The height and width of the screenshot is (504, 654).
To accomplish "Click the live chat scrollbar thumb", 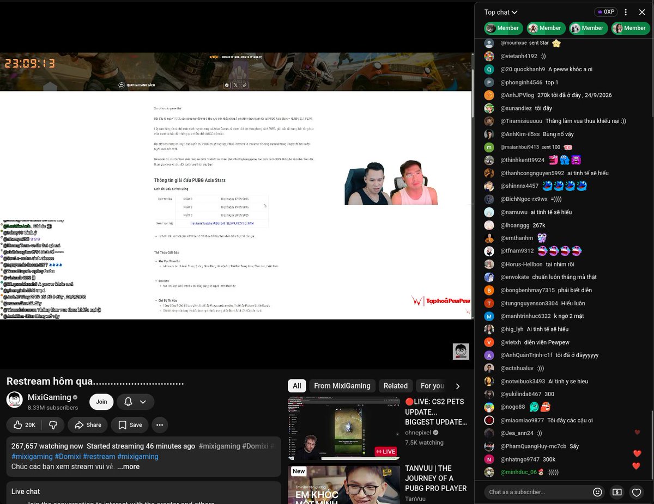I will point(651,445).
